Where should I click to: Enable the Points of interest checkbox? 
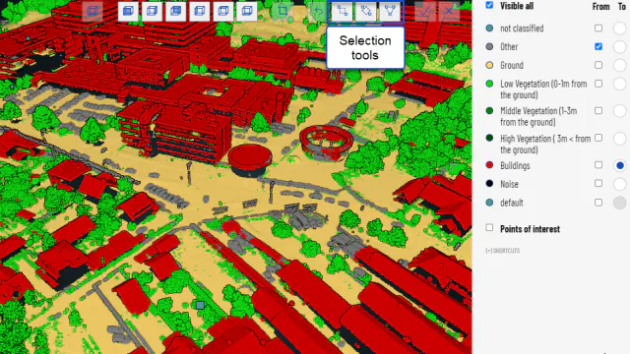489,227
